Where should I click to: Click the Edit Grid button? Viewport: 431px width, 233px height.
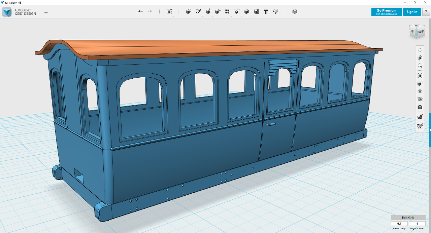click(x=408, y=218)
